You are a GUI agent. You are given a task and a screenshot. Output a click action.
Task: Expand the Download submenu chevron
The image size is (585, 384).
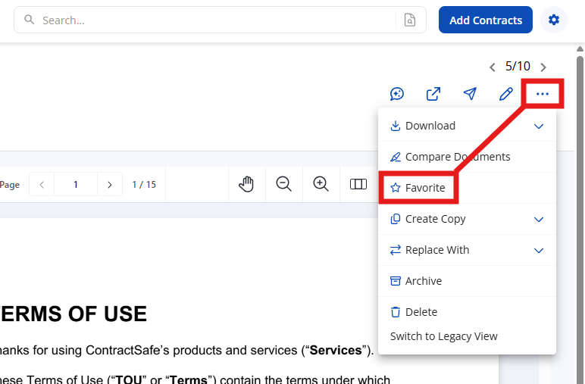coord(539,126)
